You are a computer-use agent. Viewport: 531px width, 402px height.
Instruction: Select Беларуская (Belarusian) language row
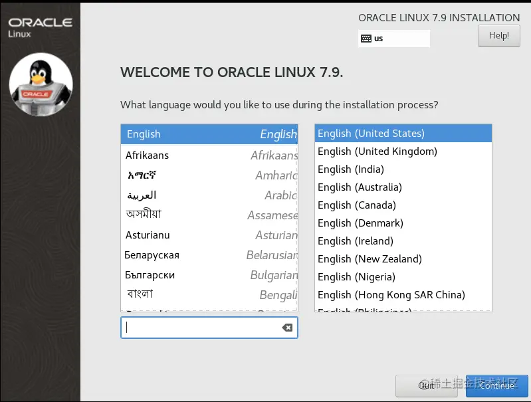(x=209, y=255)
